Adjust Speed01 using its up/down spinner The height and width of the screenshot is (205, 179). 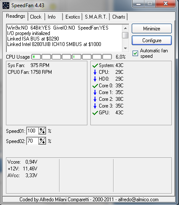pos(42,131)
